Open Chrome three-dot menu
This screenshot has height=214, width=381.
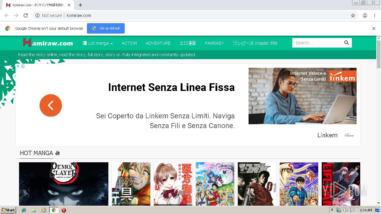coord(374,15)
